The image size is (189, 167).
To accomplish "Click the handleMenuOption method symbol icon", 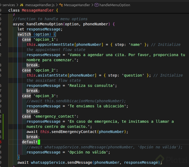I will (x=97, y=5).
